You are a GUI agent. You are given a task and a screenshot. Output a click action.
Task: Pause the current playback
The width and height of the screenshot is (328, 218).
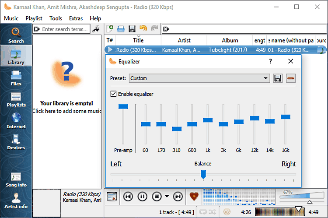coord(143,197)
